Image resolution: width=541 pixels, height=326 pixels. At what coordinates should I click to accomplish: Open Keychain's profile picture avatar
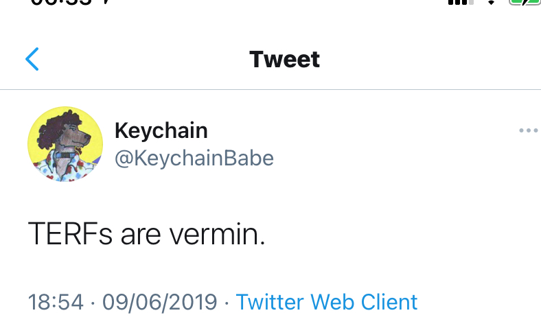coord(65,144)
